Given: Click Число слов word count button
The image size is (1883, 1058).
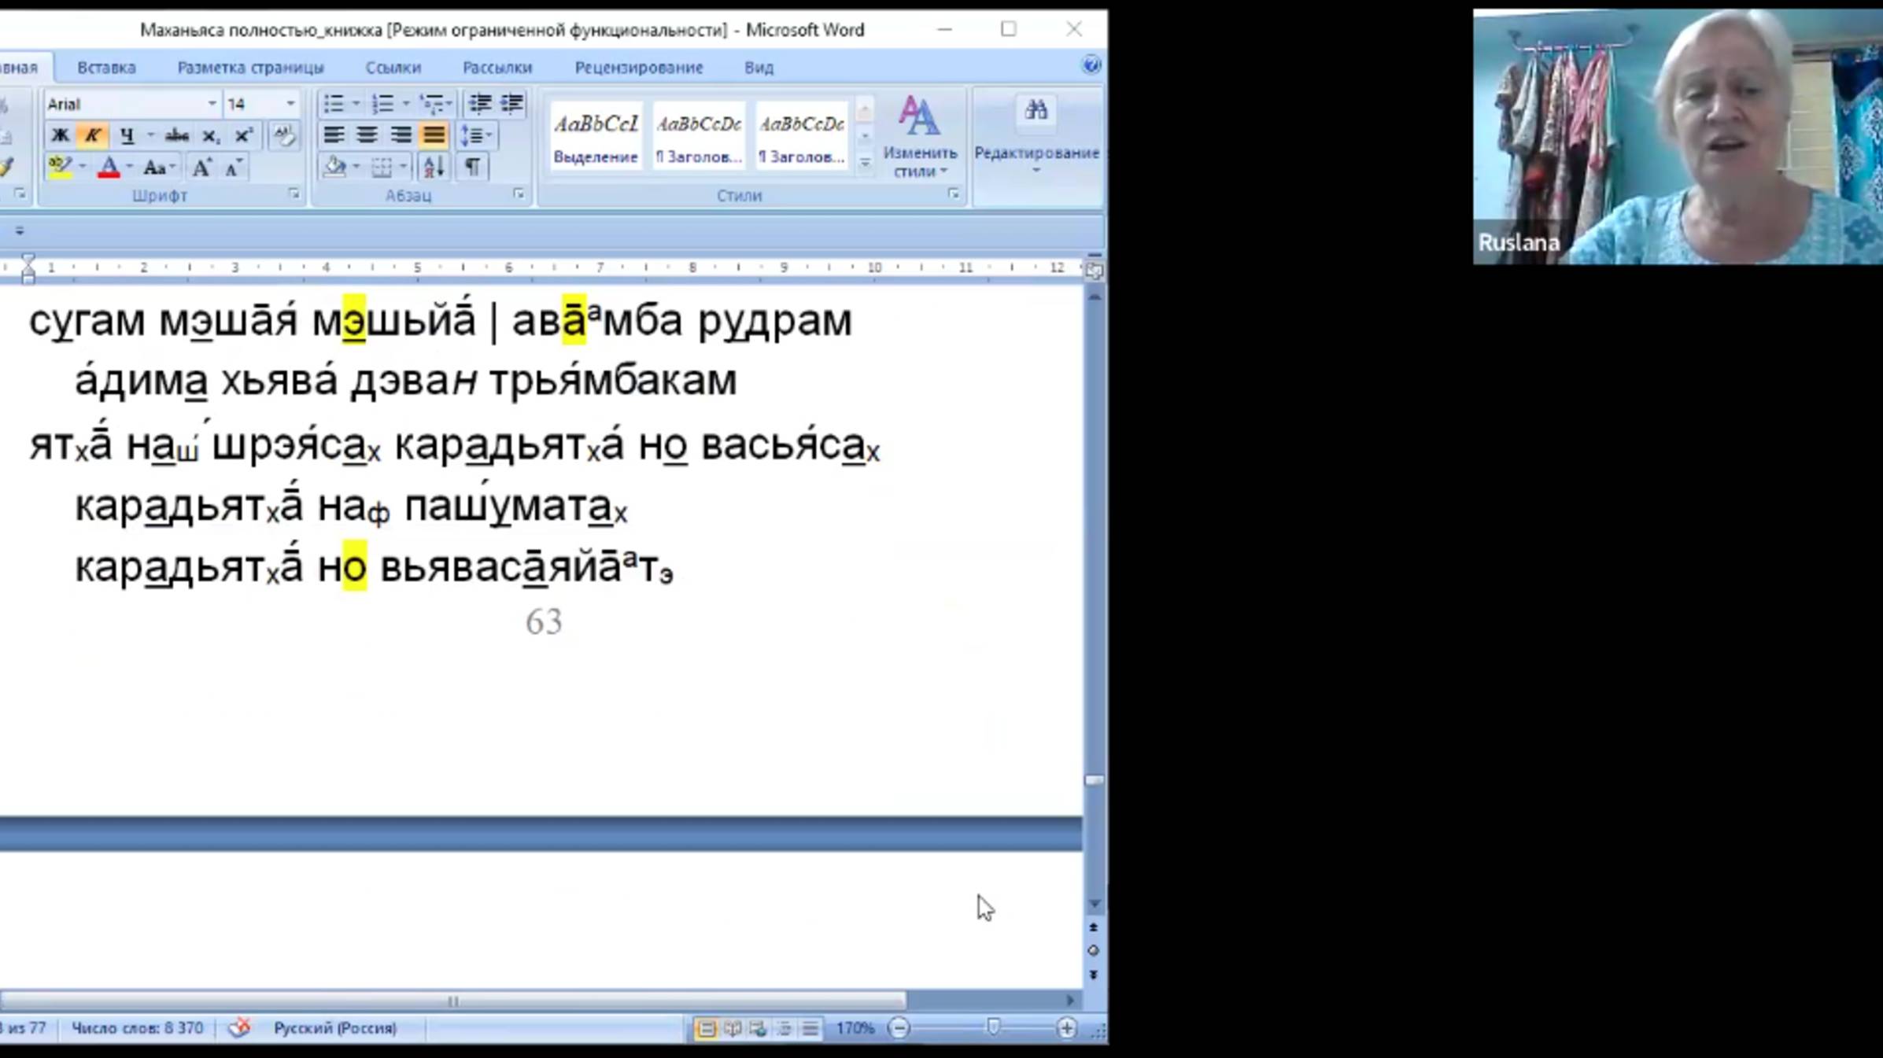Looking at the screenshot, I should (137, 1028).
